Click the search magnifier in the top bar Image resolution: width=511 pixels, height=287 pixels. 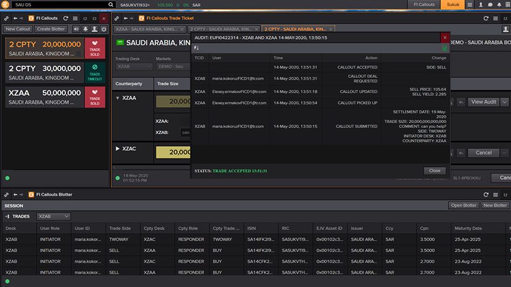[x=110, y=4]
